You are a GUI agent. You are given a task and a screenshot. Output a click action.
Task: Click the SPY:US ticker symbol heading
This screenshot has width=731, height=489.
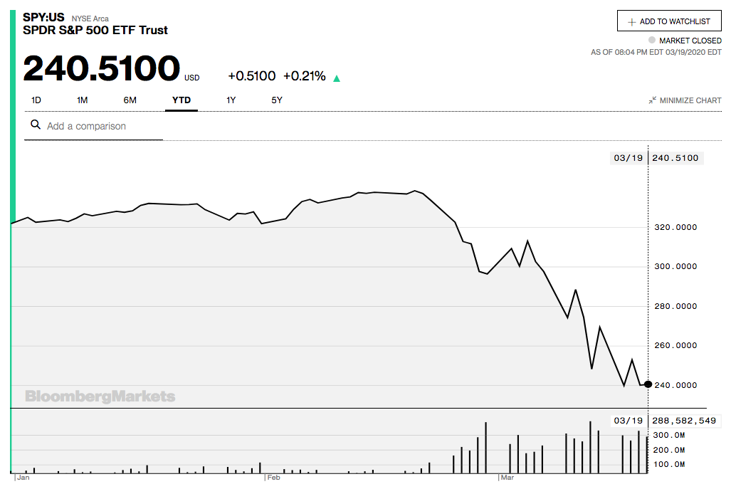tap(43, 17)
